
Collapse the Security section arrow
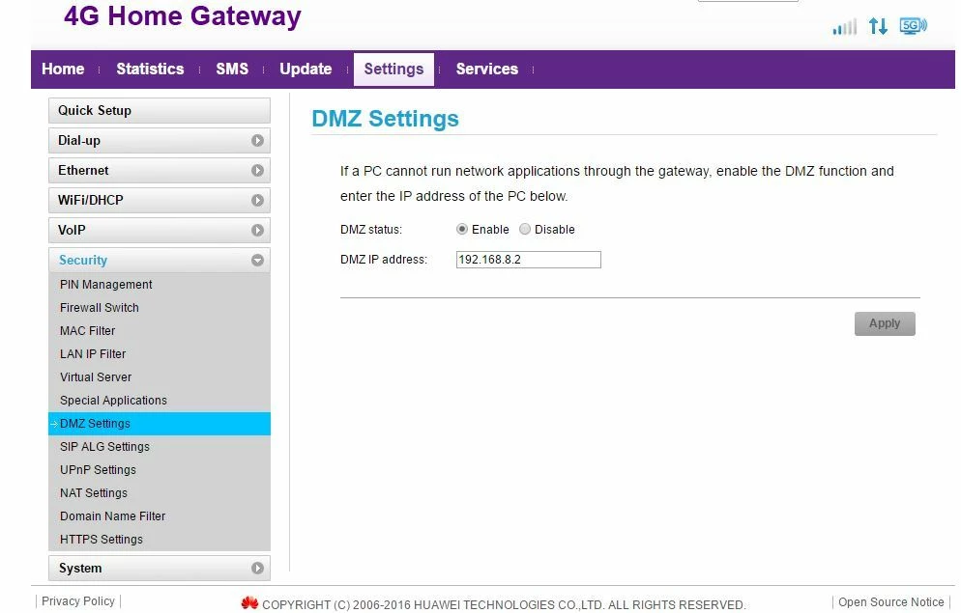(257, 260)
